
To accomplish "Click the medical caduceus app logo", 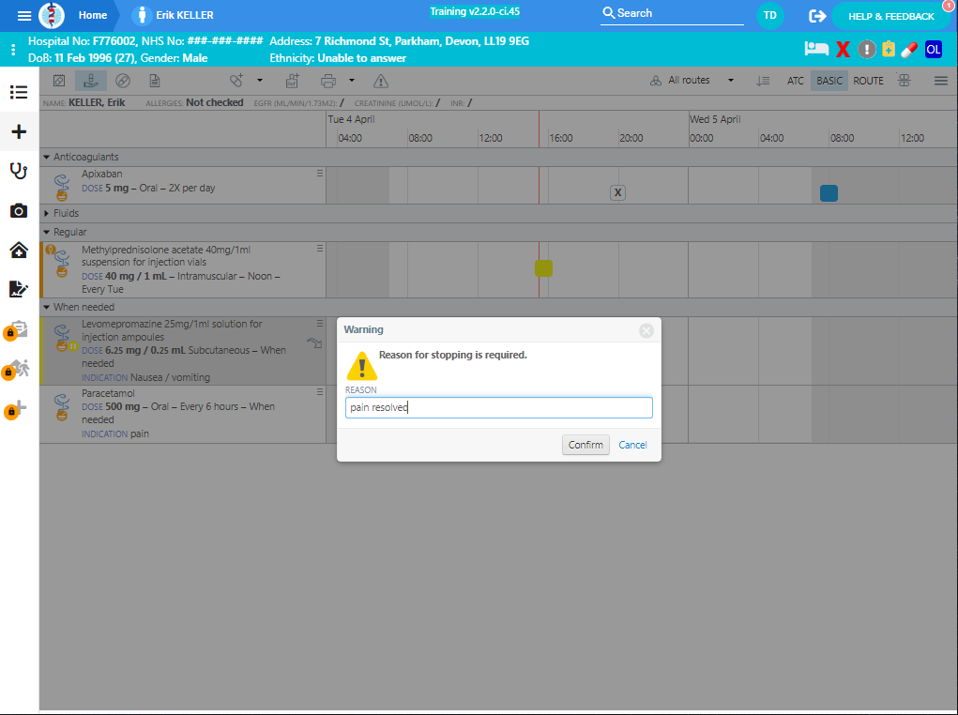I will point(52,15).
